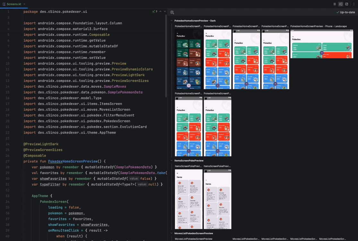Toggle the Split editor view mode

pyautogui.click(x=340, y=4)
